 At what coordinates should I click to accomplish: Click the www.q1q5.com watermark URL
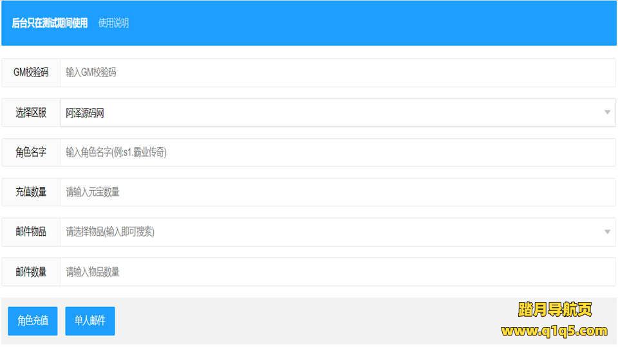554,332
